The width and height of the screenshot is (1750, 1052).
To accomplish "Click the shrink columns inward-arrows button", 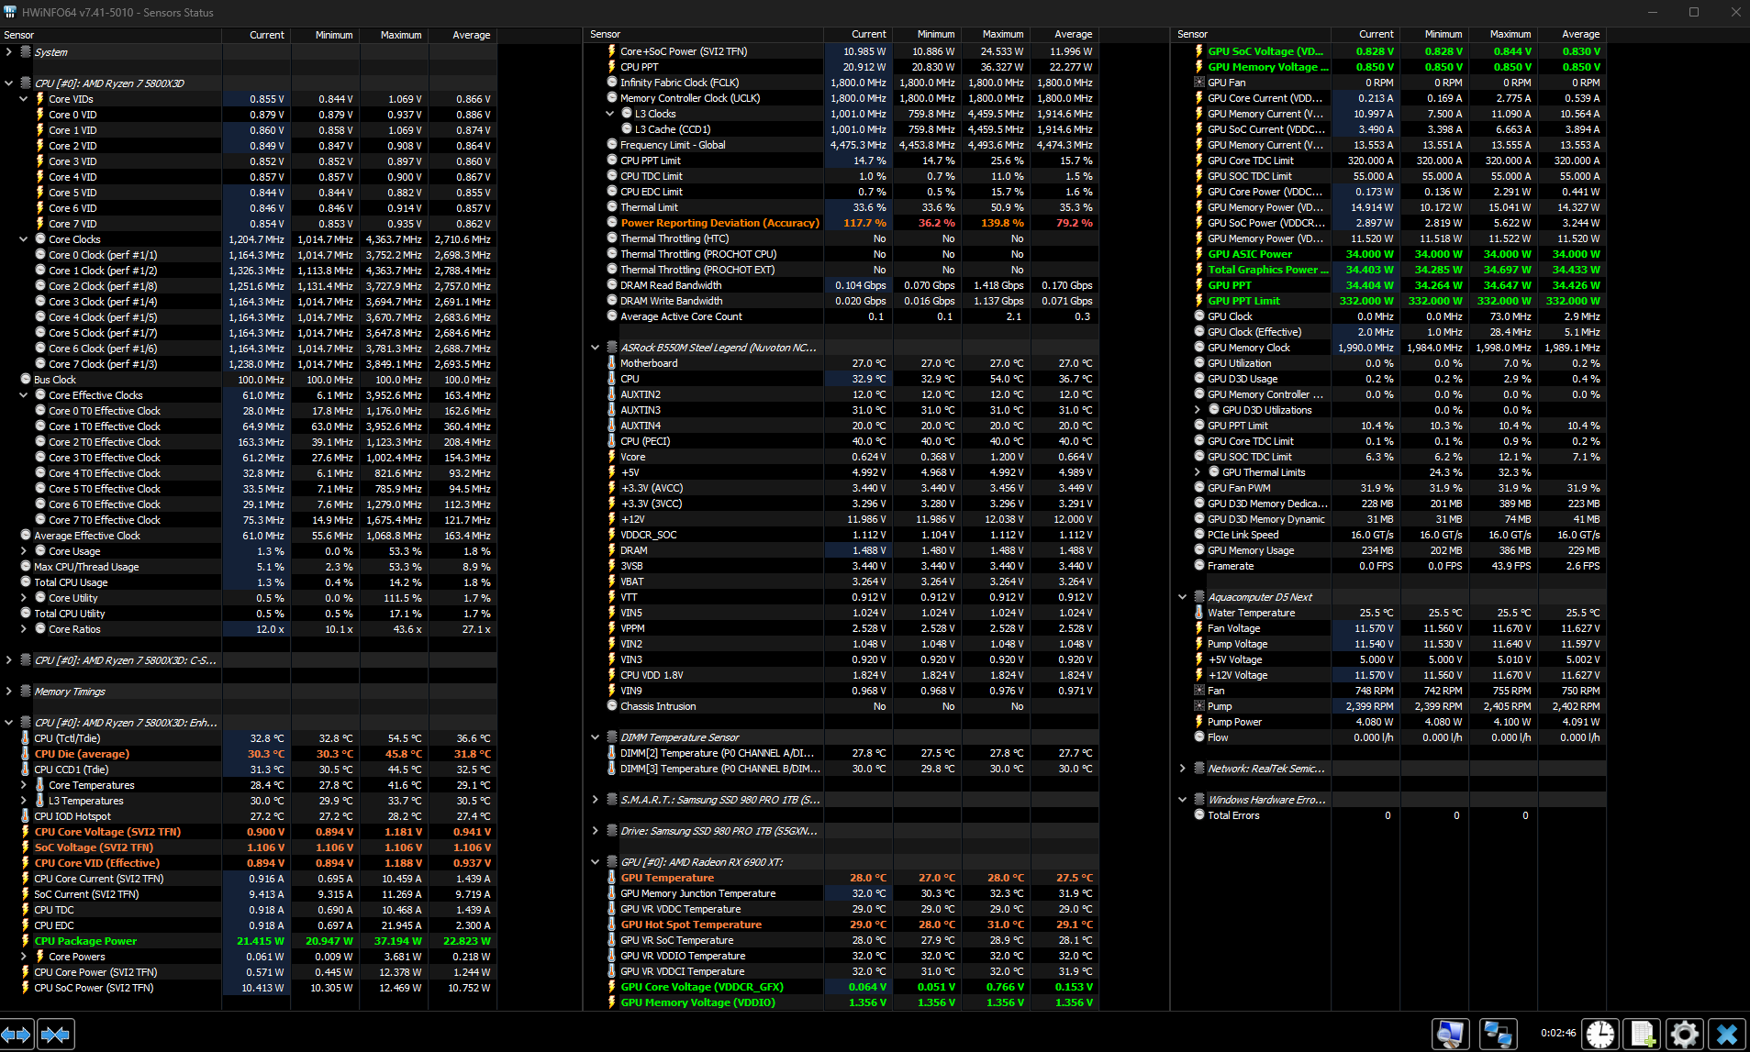I will pos(55,1035).
